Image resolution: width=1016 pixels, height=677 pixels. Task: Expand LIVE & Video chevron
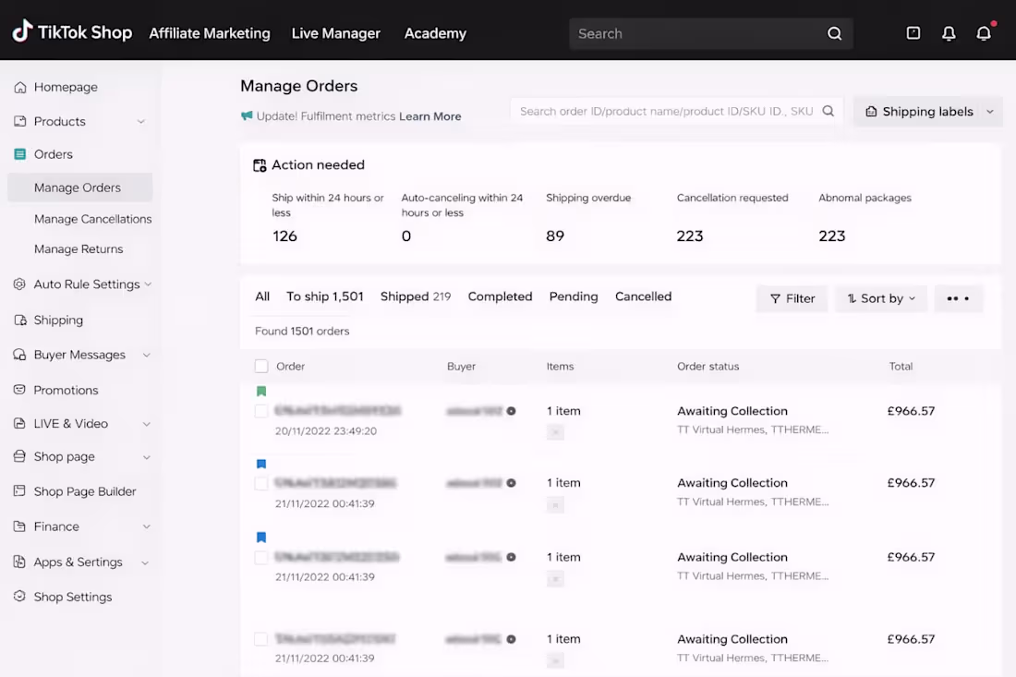(x=147, y=424)
